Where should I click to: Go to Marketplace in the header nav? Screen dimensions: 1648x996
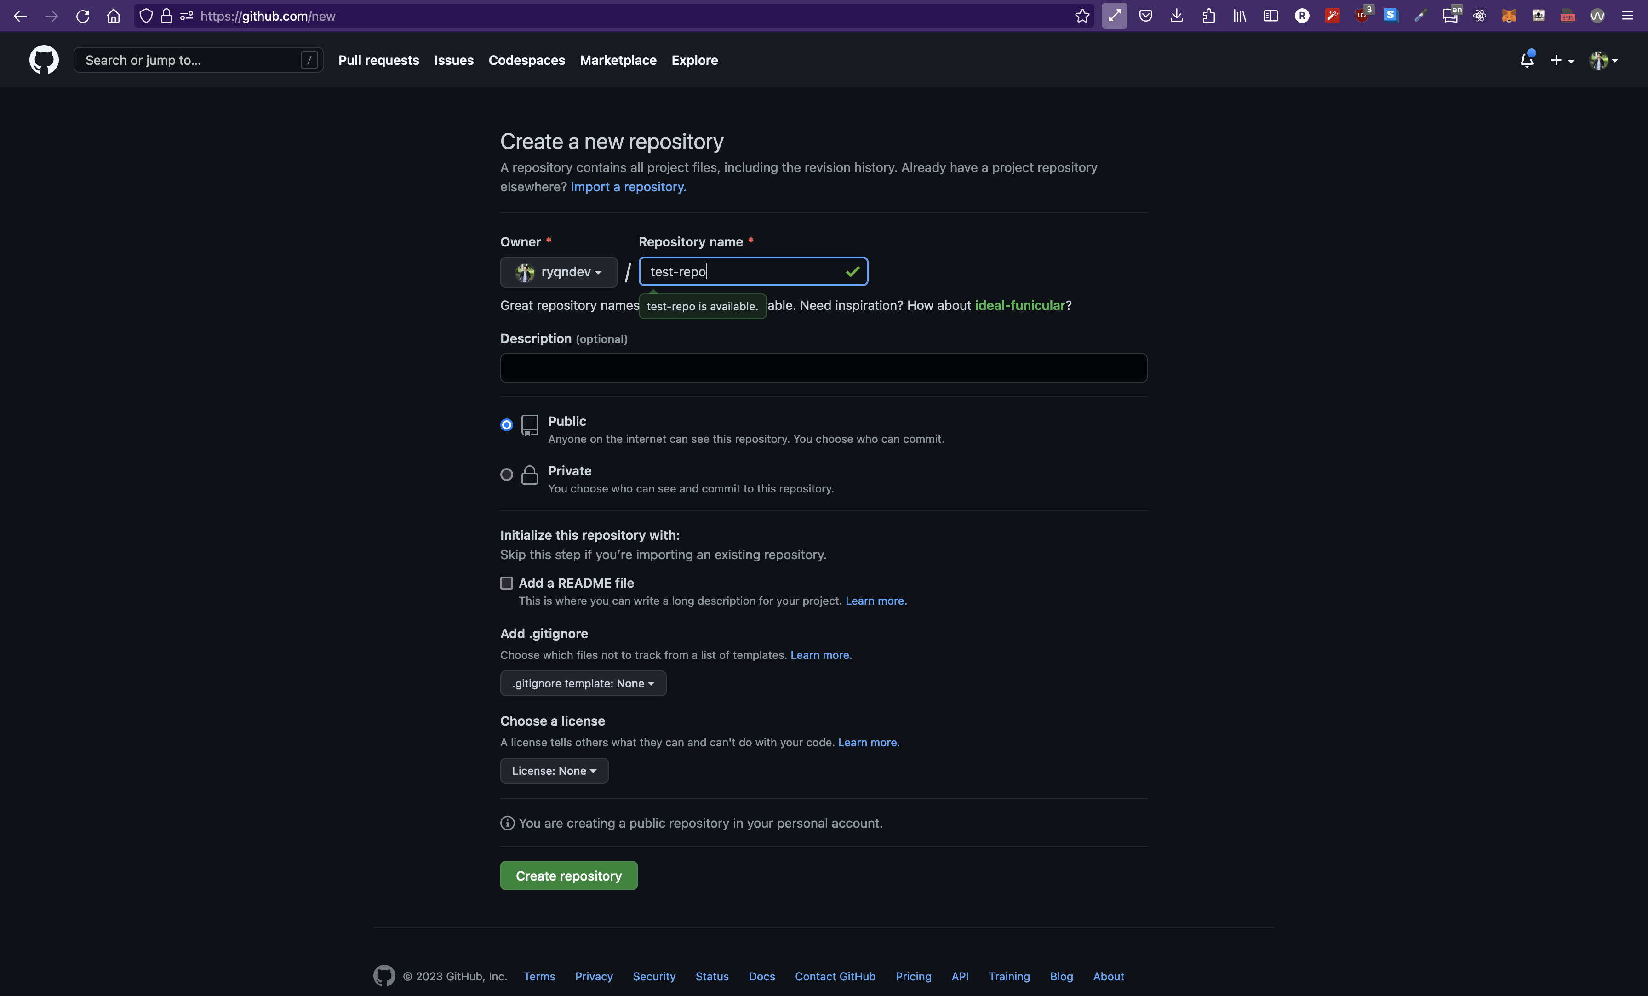pos(618,60)
